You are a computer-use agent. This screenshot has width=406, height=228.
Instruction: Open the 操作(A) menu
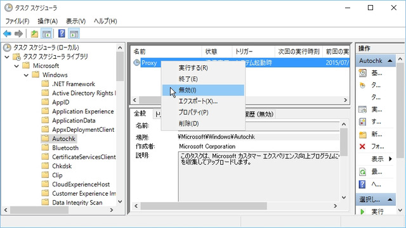[x=48, y=21]
